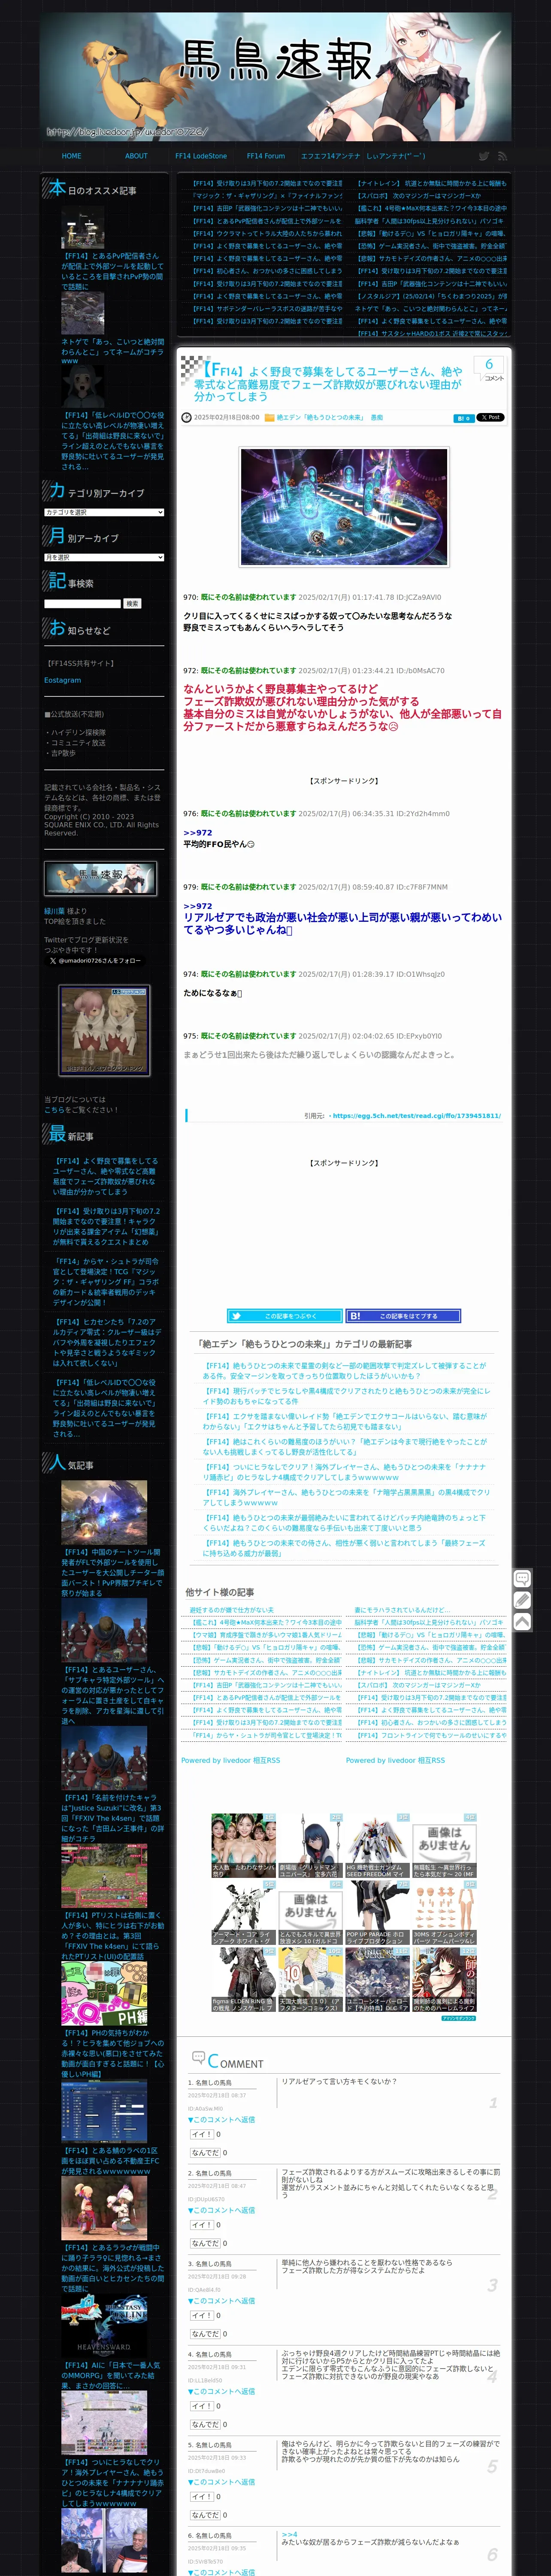
Task: Open the RSS feed icon in navigation bar
Action: coord(502,156)
